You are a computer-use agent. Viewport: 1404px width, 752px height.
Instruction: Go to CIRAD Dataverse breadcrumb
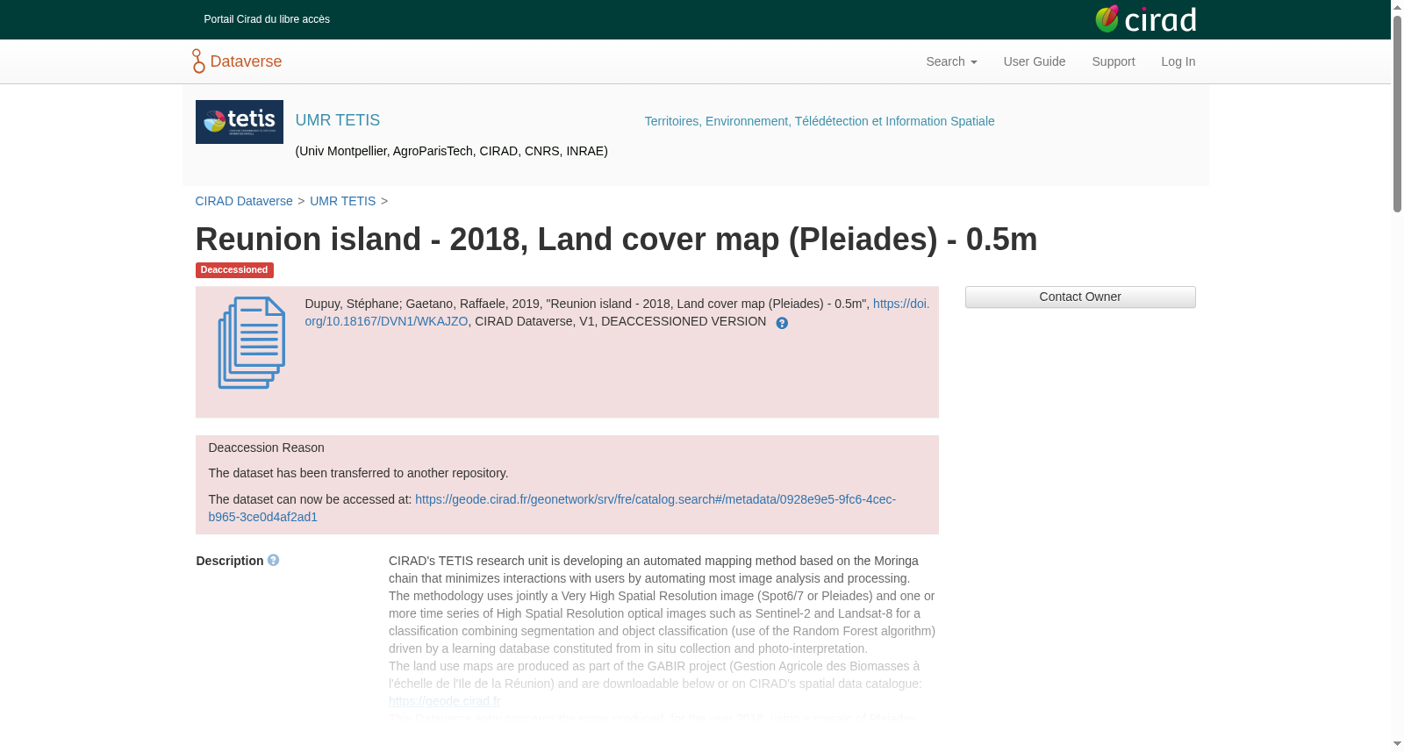click(x=244, y=201)
